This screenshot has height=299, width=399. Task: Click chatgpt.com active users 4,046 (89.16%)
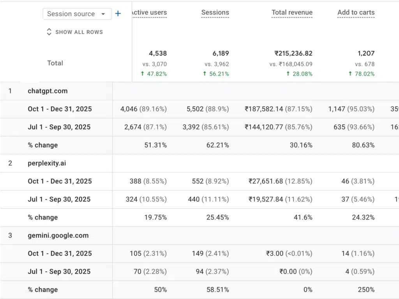pos(143,109)
